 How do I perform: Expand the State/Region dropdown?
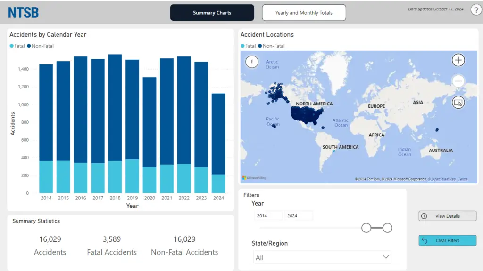[x=322, y=257]
